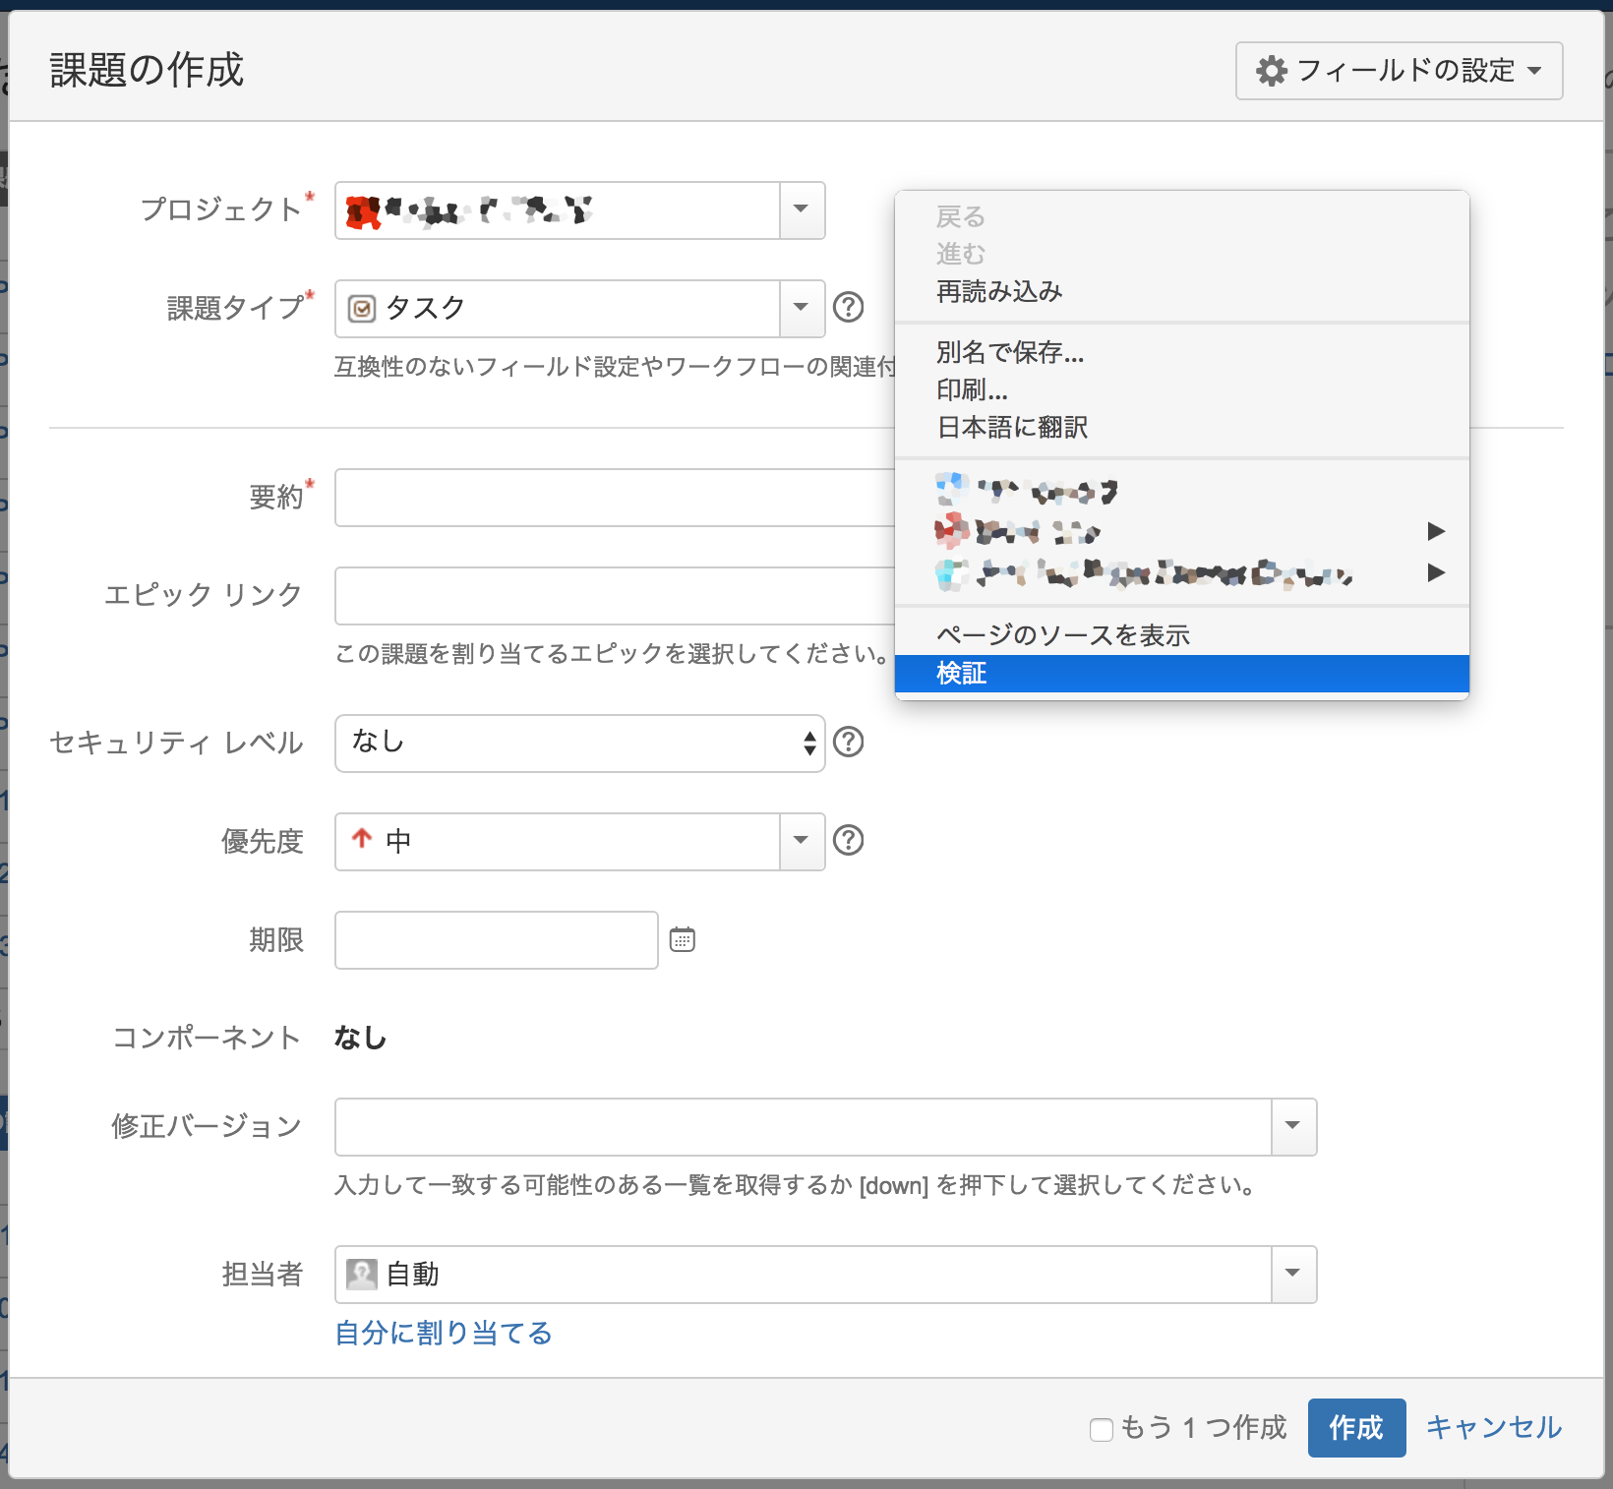Click the 作成 button
Viewport: 1613px width, 1489px height.
pos(1356,1428)
